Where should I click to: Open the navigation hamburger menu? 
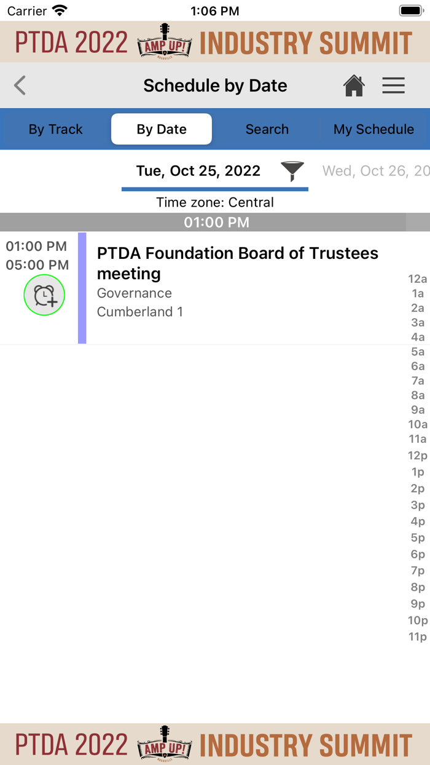click(393, 85)
